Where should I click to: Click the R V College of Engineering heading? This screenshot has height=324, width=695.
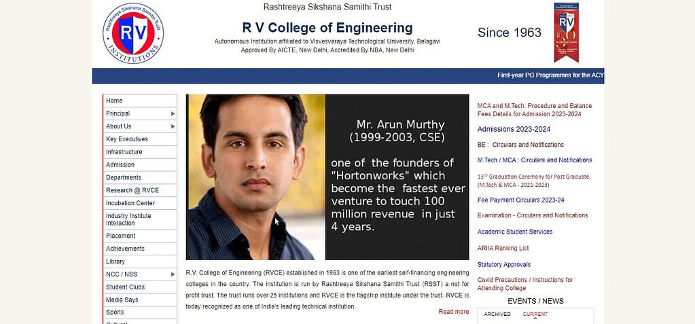[x=327, y=28]
